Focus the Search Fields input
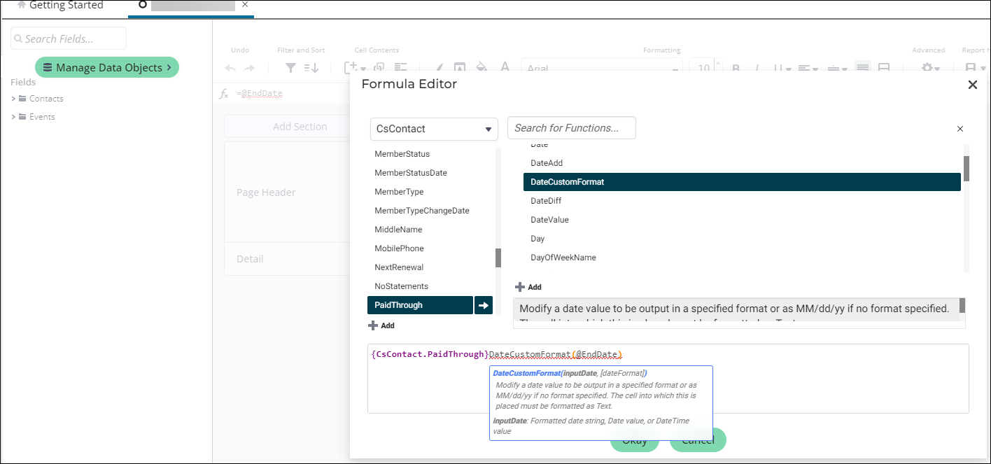The image size is (991, 464). pos(69,38)
